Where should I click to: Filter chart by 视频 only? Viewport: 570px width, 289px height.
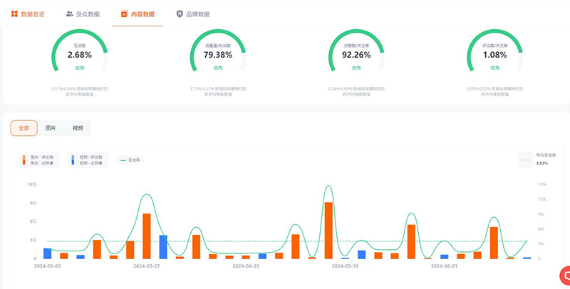[78, 128]
